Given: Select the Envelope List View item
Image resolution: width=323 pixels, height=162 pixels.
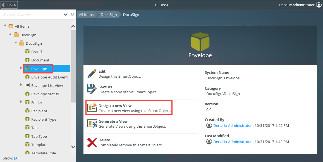Looking at the screenshot, I should click(x=47, y=85).
